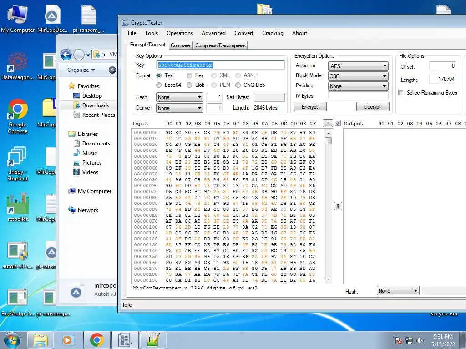Click the Offset value field
Image resolution: width=466 pixels, height=349 pixels.
tap(442, 66)
